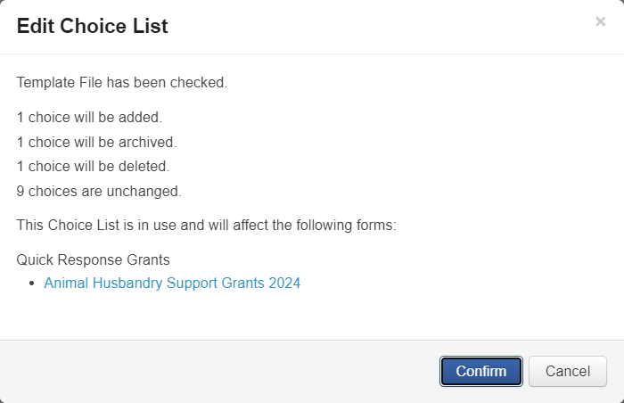This screenshot has width=624, height=403.
Task: Close the Edit Choice List dialog
Action: [600, 22]
